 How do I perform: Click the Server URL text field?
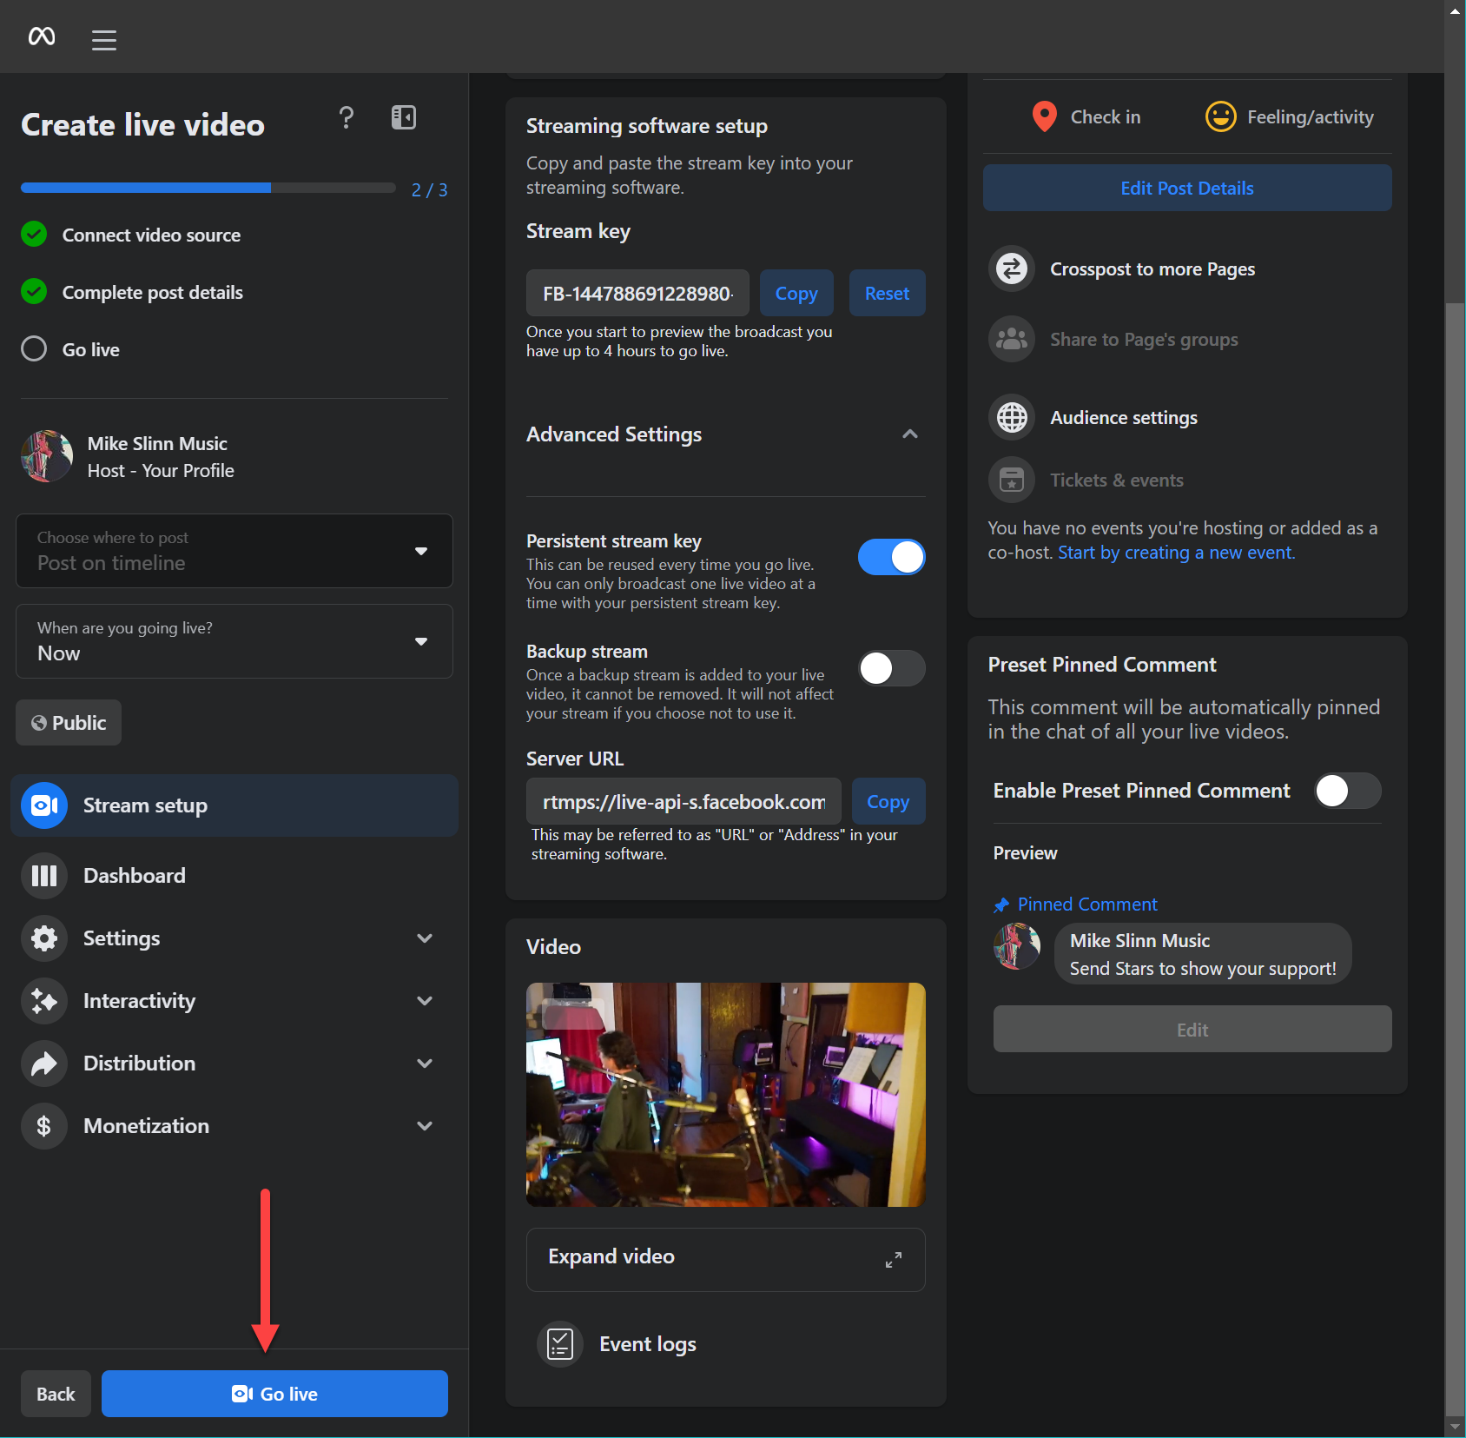[683, 801]
